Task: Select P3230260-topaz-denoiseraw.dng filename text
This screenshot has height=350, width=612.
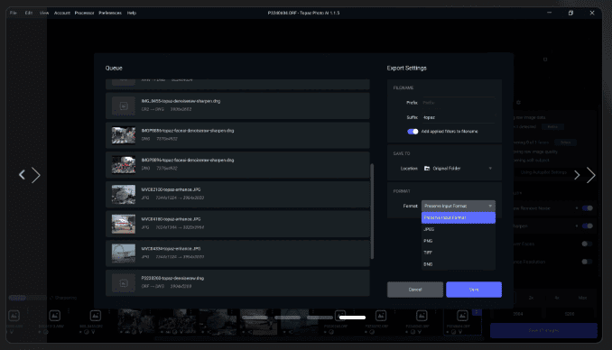Action: (x=172, y=279)
